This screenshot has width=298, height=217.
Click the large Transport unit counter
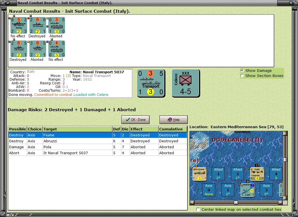click(151, 83)
